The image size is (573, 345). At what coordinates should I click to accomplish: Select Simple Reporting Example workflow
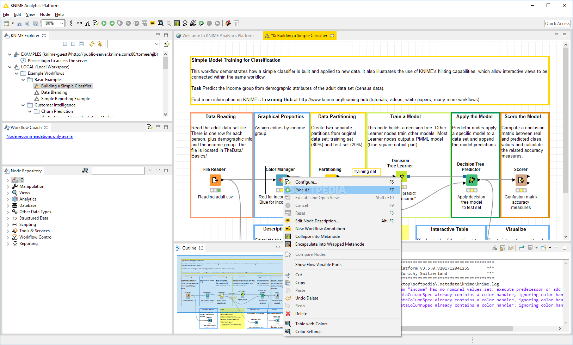tap(66, 99)
